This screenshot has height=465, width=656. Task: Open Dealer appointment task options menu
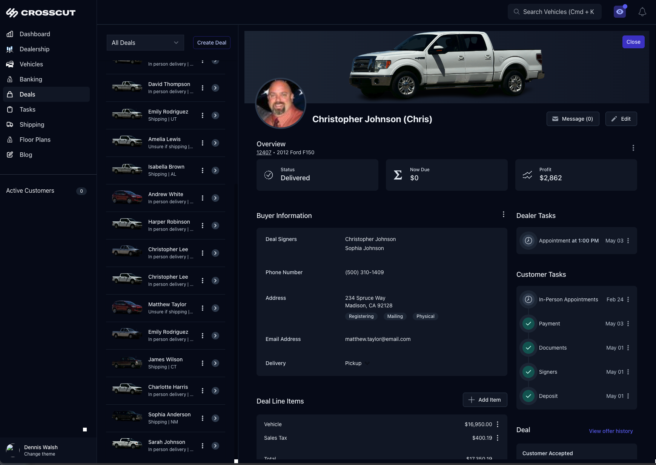tap(628, 241)
